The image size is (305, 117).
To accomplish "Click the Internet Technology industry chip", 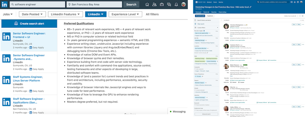I will 200,98.
